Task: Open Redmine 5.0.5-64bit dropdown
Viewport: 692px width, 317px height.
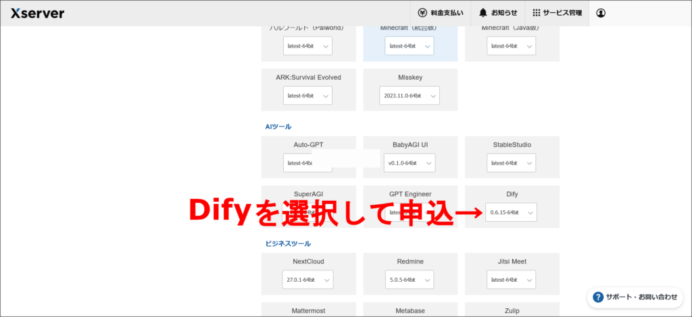Action: (x=409, y=279)
